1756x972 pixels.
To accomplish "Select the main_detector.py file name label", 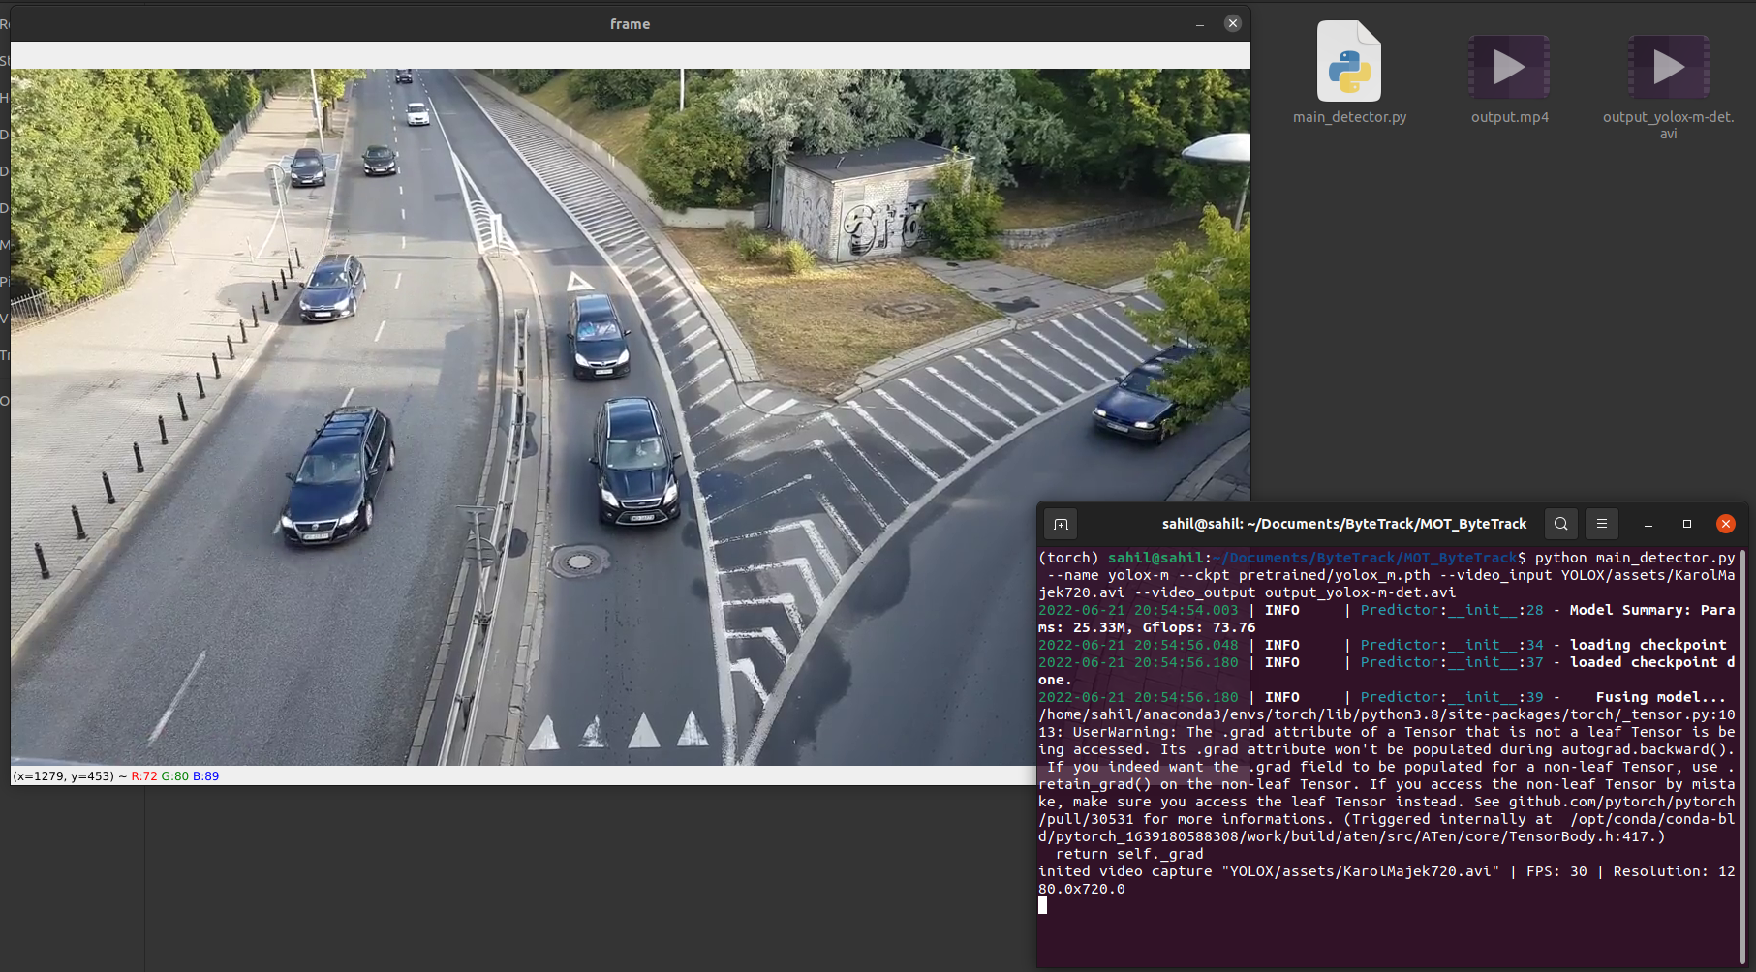I will 1349,117.
